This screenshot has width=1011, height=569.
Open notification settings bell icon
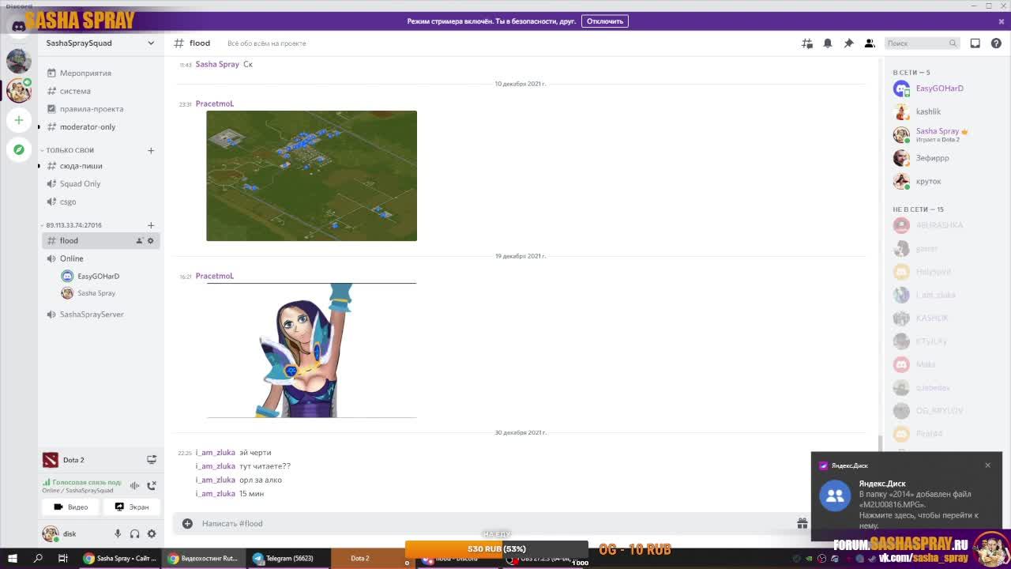point(828,43)
